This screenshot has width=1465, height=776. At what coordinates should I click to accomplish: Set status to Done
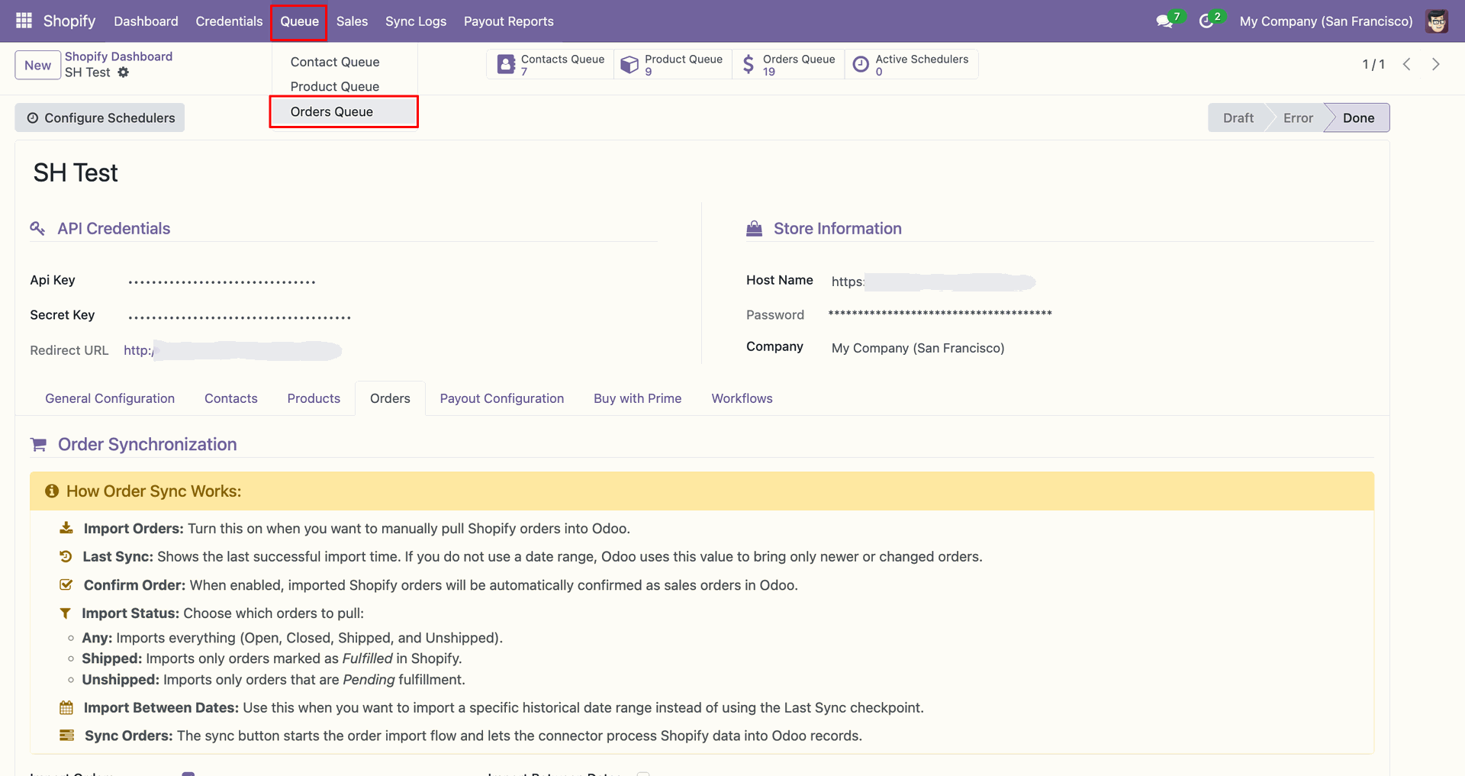coord(1358,118)
